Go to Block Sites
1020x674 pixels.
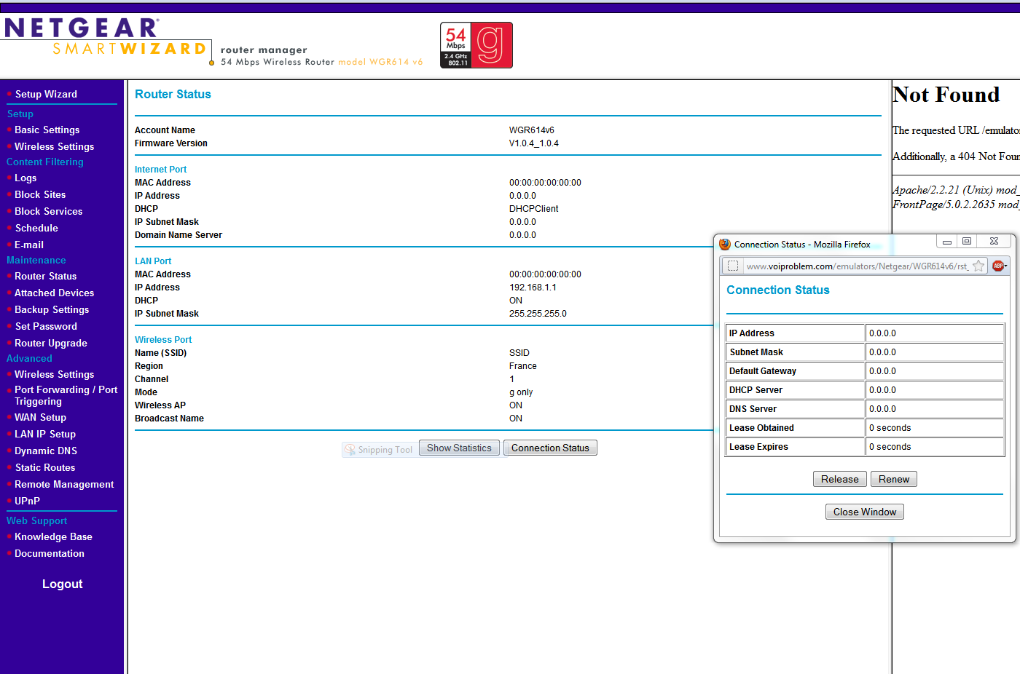pos(40,195)
